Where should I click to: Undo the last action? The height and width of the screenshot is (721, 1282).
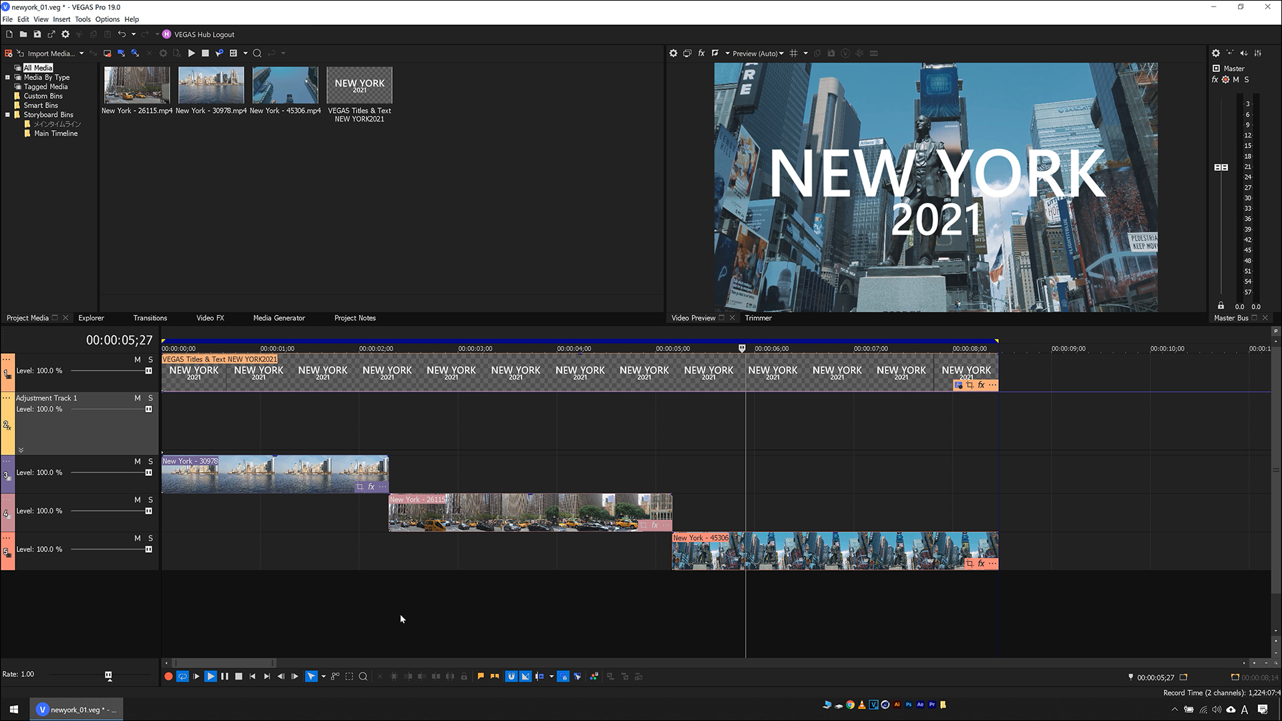[x=122, y=34]
